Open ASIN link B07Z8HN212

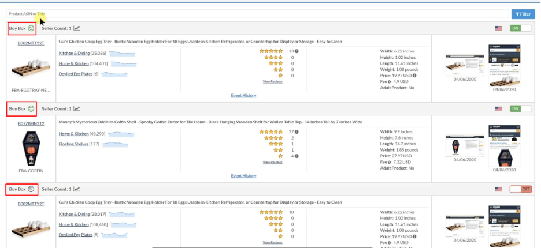coord(31,123)
